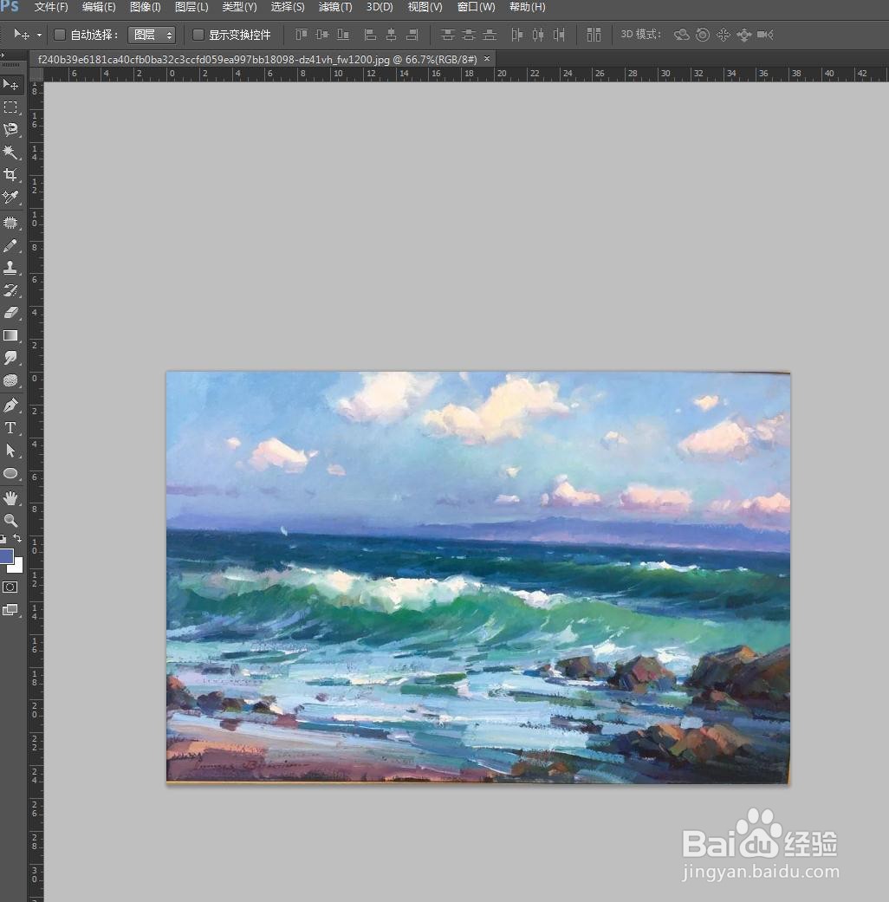Click Distribute Left Edges icon
This screenshot has width=889, height=902.
click(x=516, y=35)
